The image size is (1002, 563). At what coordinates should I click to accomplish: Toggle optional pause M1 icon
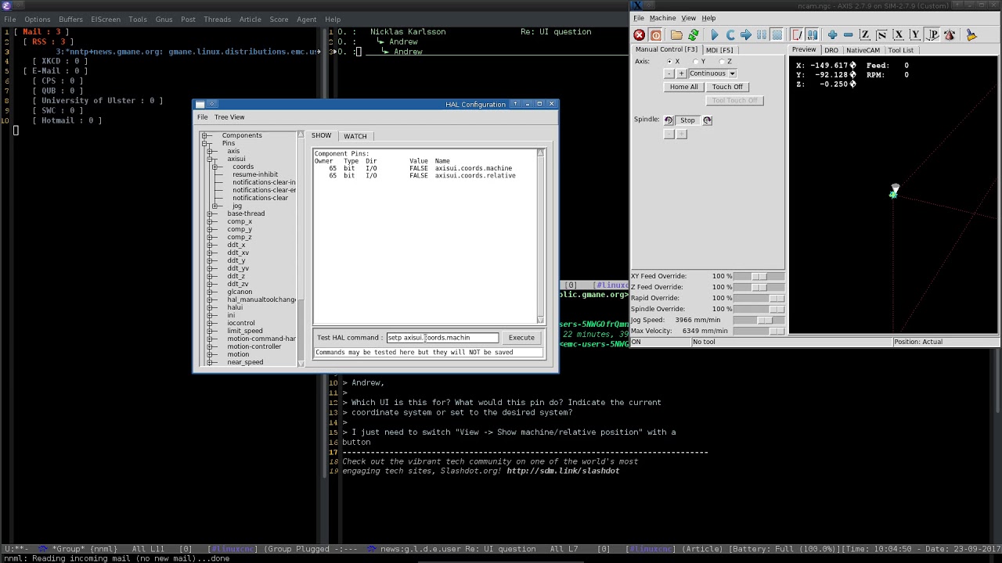(813, 35)
